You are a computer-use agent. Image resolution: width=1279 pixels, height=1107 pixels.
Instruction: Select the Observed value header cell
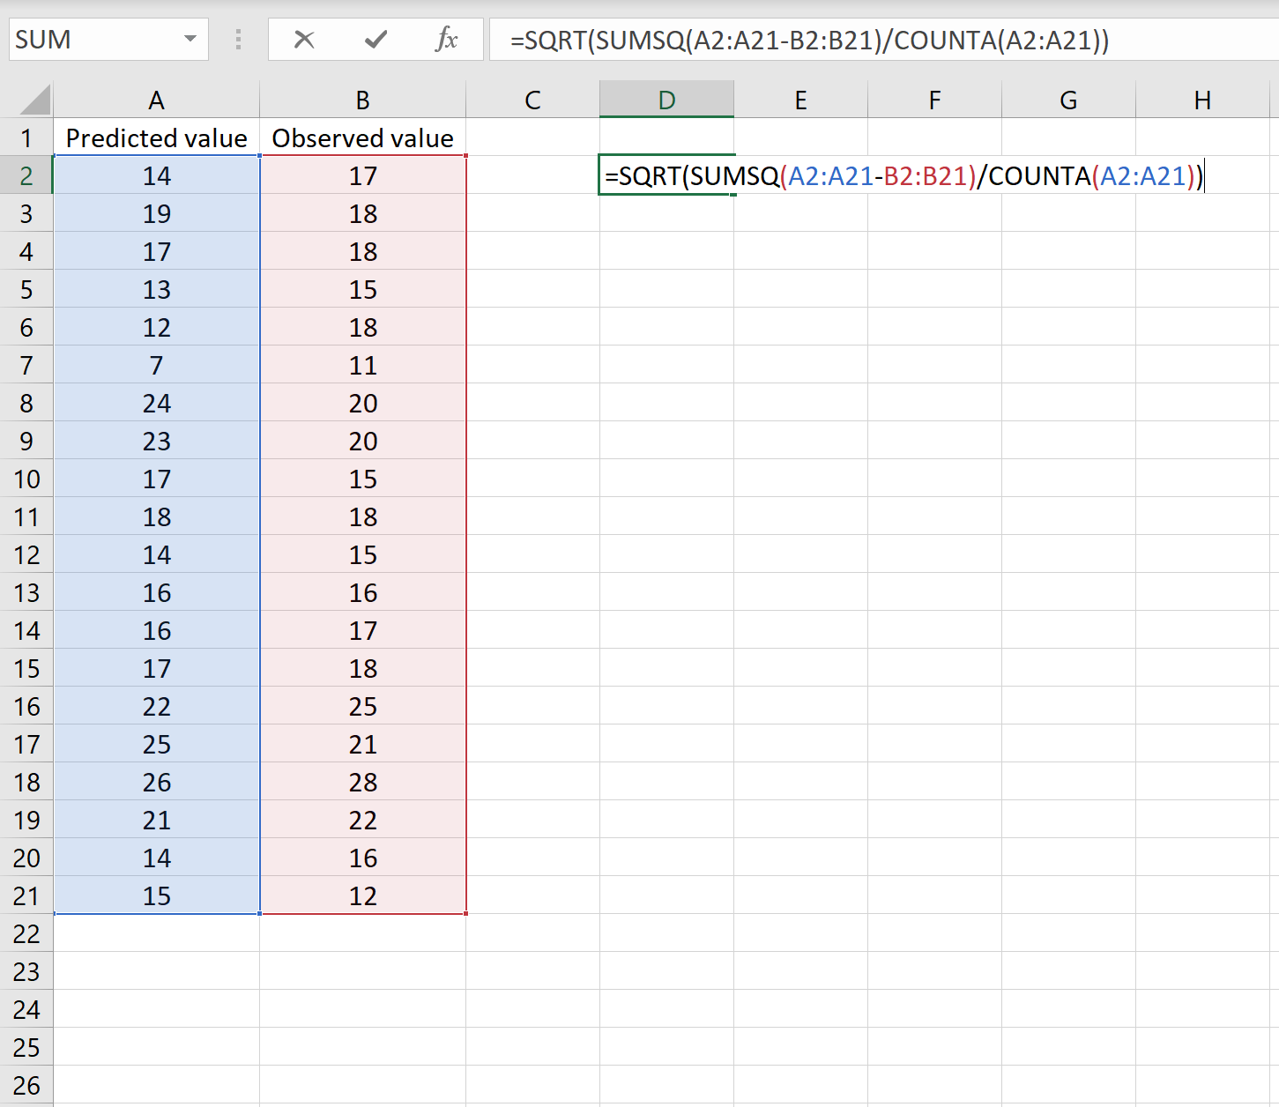click(362, 137)
